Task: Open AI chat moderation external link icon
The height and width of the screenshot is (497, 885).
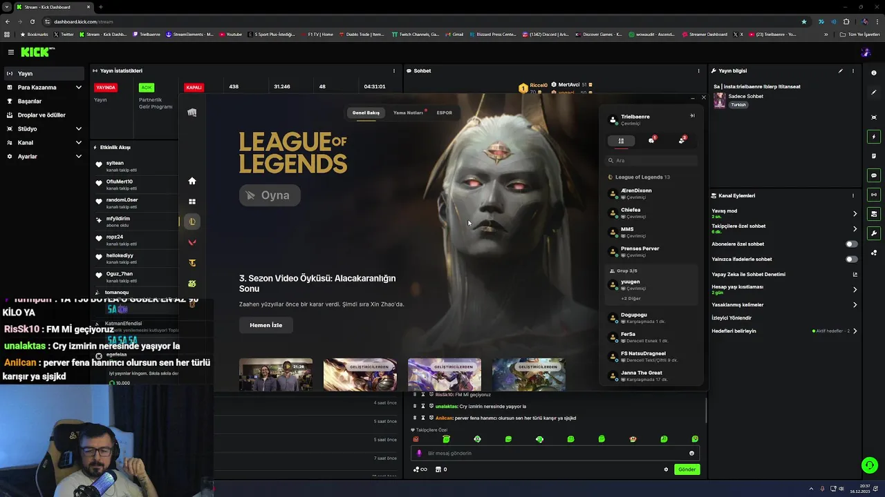Action: (855, 274)
